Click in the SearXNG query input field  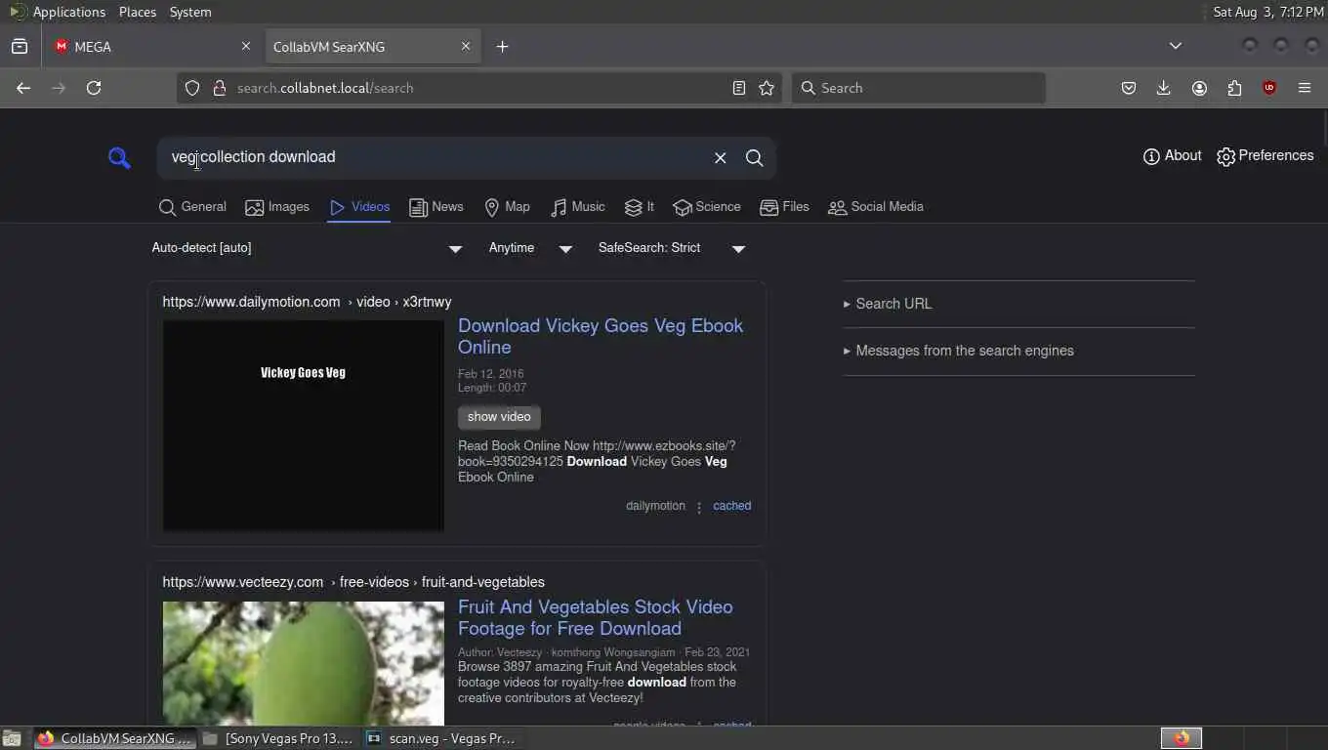[x=435, y=157]
